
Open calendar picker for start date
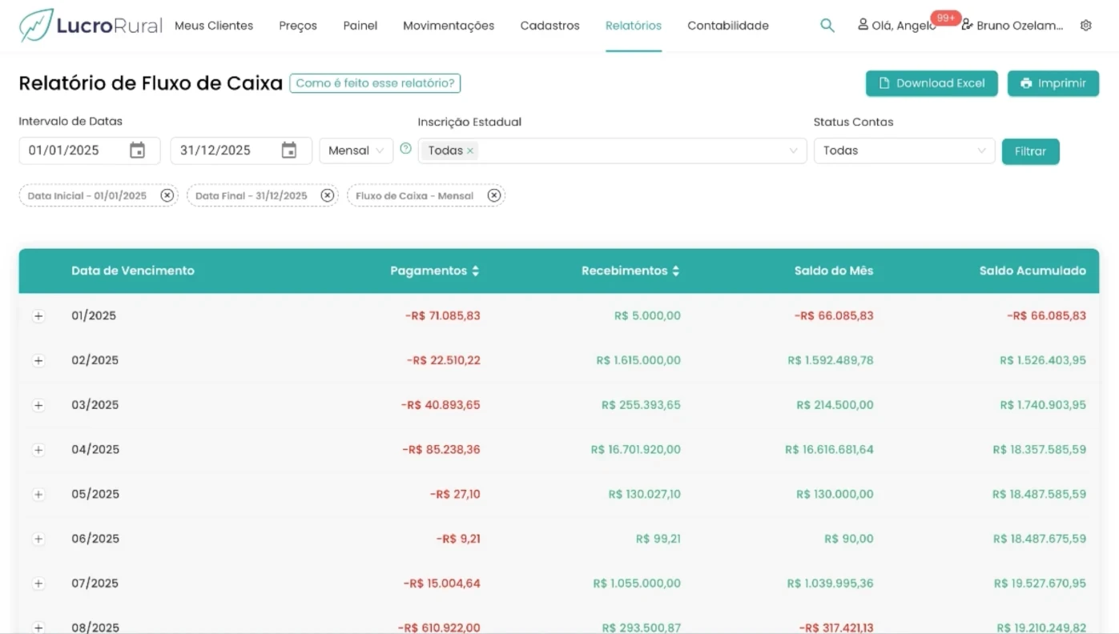(x=138, y=150)
